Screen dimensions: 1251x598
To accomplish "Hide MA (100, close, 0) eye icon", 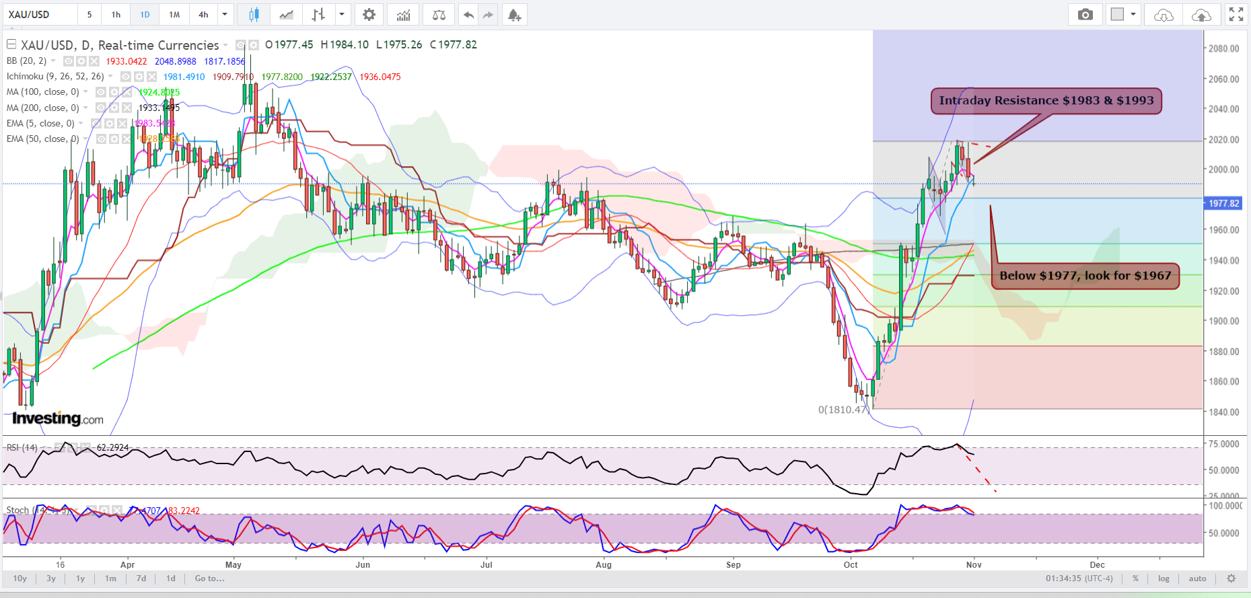I will coord(101,92).
